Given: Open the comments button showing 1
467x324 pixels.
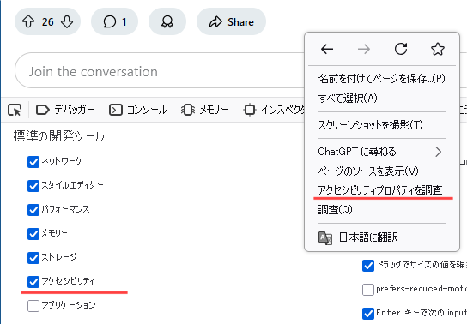Looking at the screenshot, I should pyautogui.click(x=115, y=21).
